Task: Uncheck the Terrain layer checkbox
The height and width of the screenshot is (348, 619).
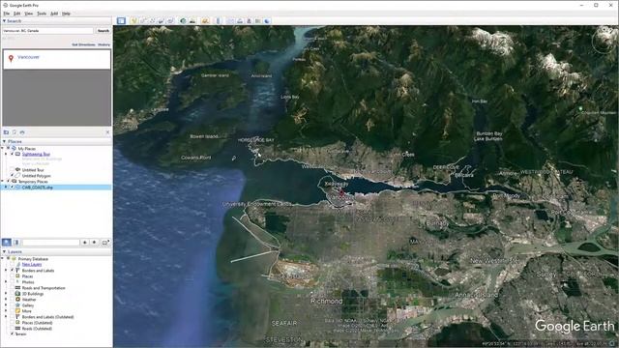Action: tap(13, 334)
